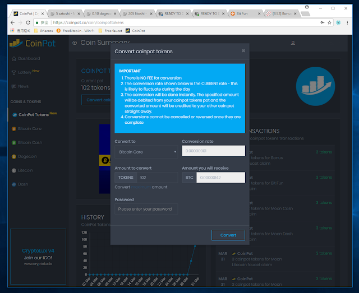Image resolution: width=359 pixels, height=293 pixels.
Task: Click the CoinPot logo
Action: 33,43
